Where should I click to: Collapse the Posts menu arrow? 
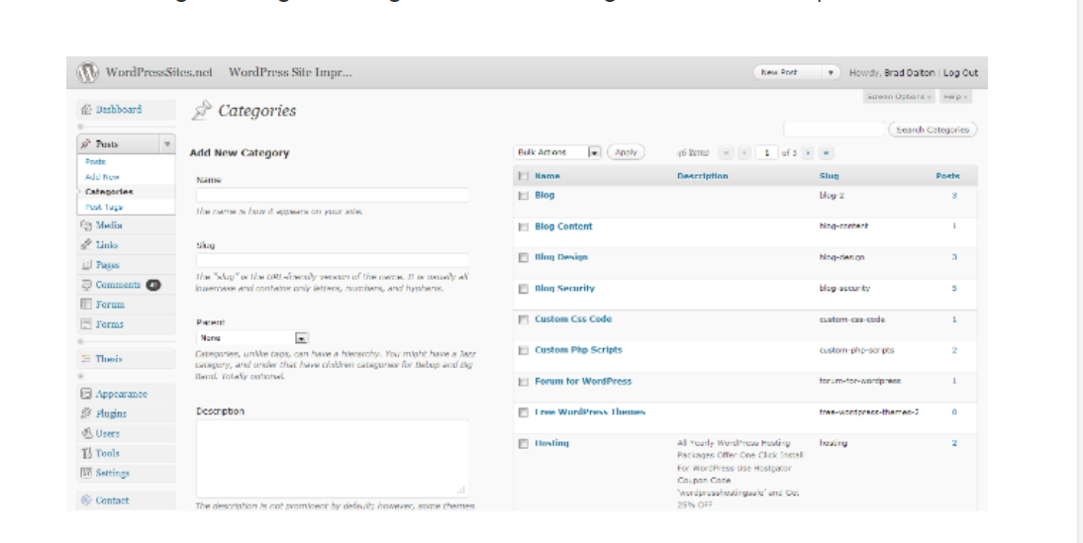pyautogui.click(x=167, y=143)
